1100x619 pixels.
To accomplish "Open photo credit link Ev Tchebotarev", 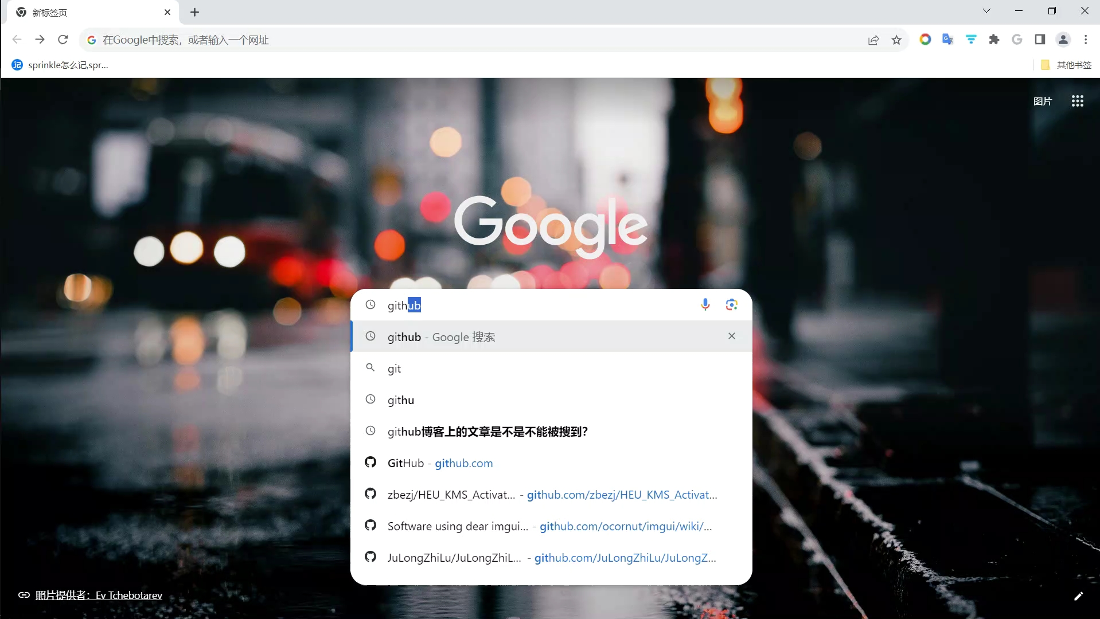I will click(99, 595).
